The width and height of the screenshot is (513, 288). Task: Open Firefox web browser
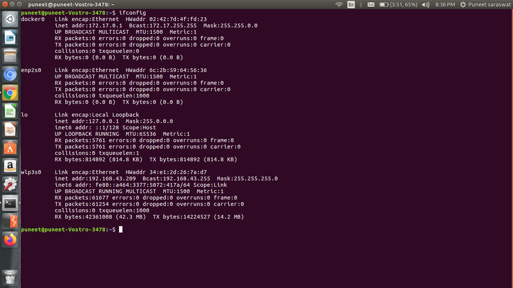(10, 240)
